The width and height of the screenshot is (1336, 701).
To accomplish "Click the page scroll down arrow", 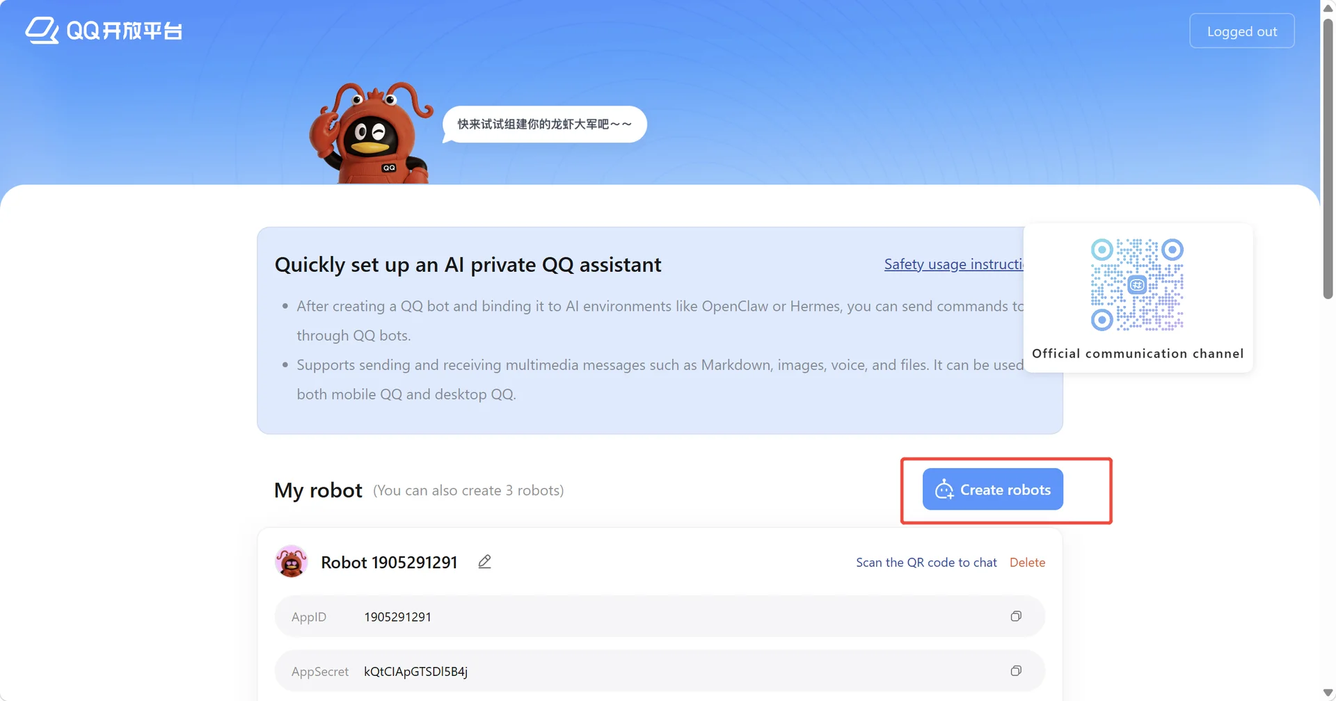I will coord(1328,693).
